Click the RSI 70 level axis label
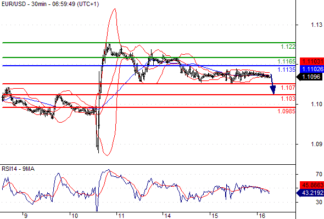The height and width of the screenshot is (219, 324). 319,174
